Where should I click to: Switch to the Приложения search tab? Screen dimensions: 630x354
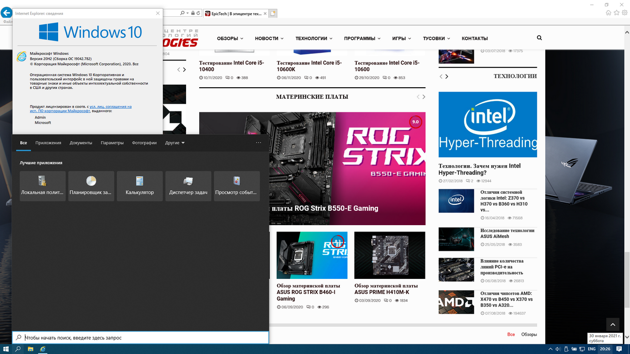48,143
